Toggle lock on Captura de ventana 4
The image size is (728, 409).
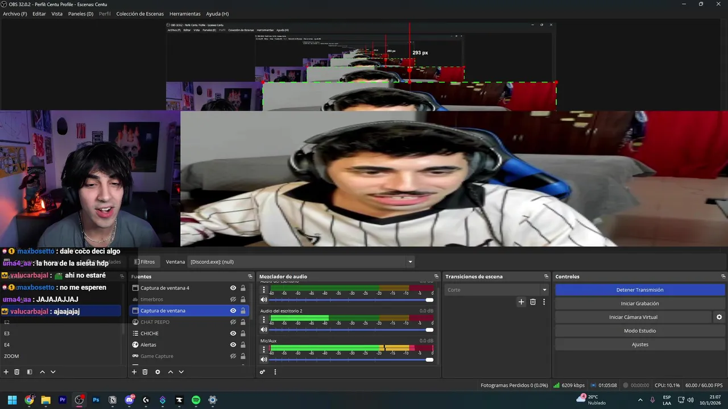243,288
